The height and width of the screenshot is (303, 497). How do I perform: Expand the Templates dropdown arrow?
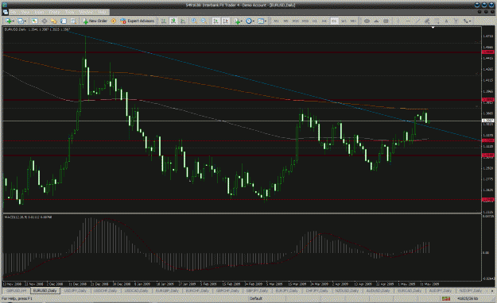click(x=266, y=21)
